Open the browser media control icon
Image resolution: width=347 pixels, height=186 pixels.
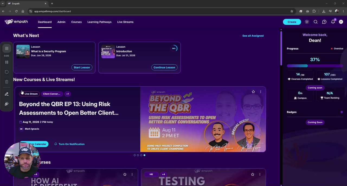(330, 11)
